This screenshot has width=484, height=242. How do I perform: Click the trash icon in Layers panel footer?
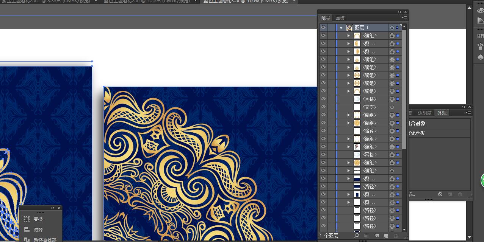pos(396,236)
